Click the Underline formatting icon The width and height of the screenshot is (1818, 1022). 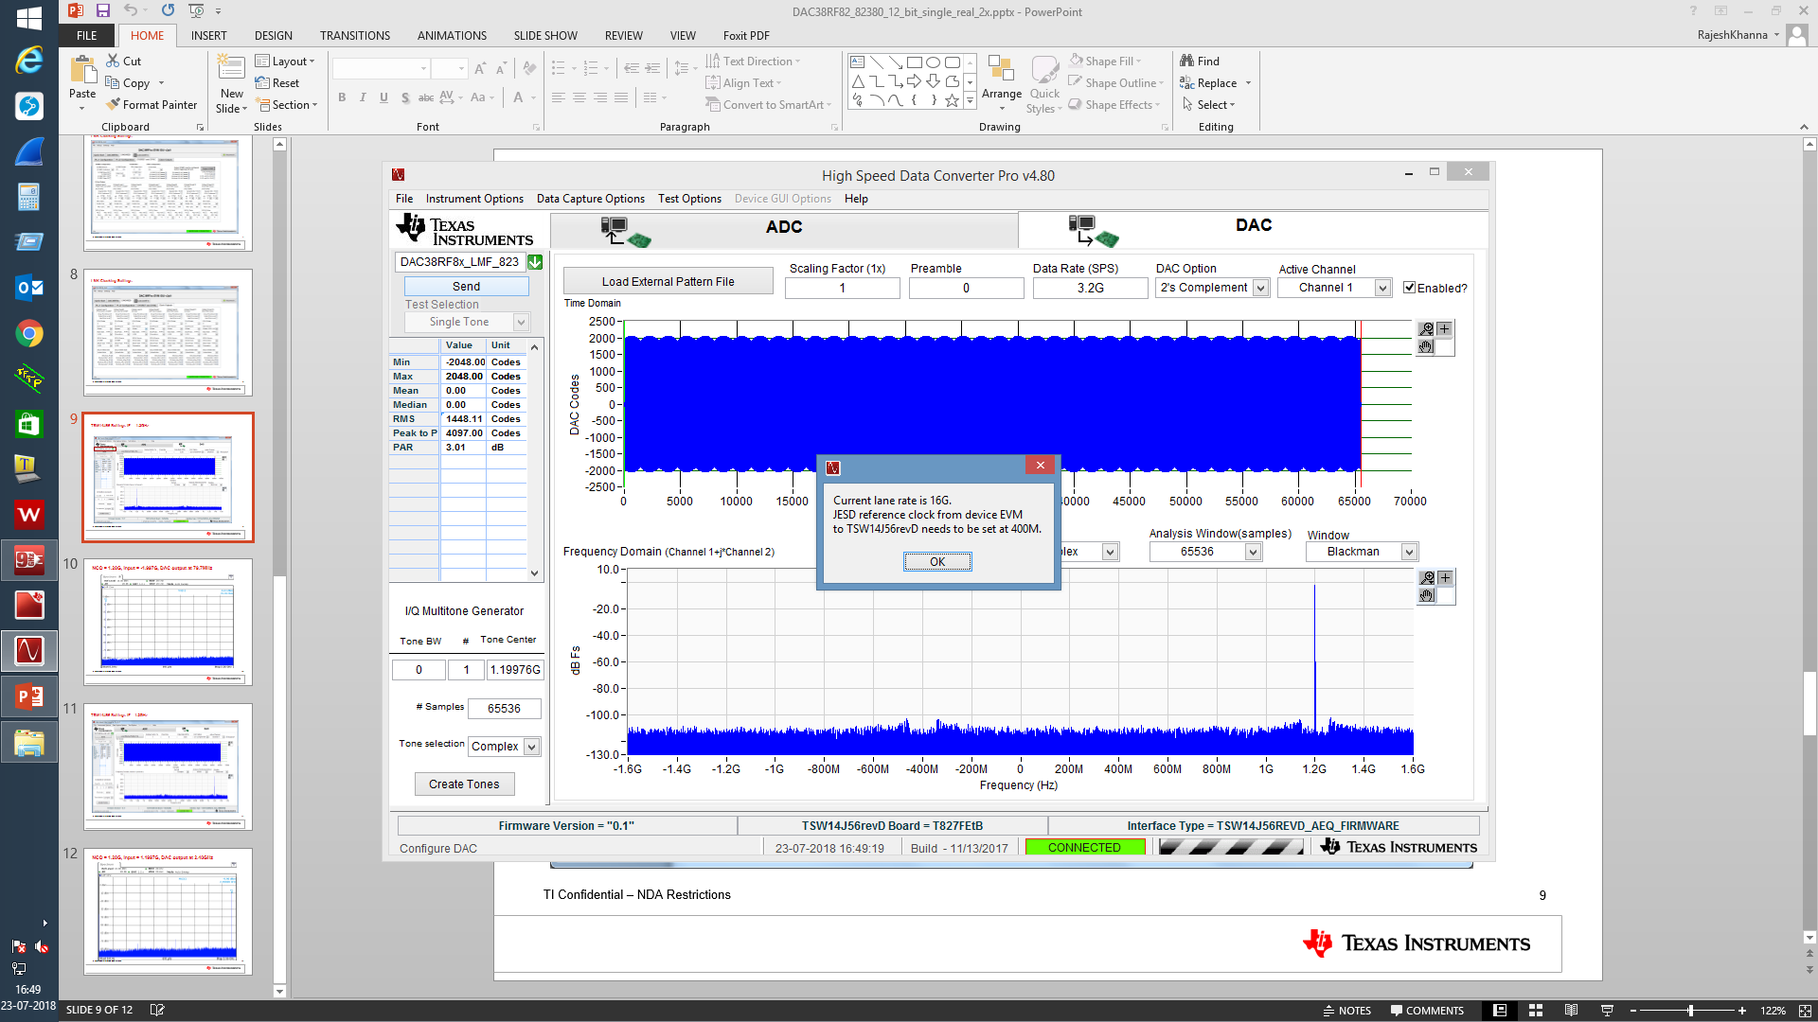click(383, 97)
